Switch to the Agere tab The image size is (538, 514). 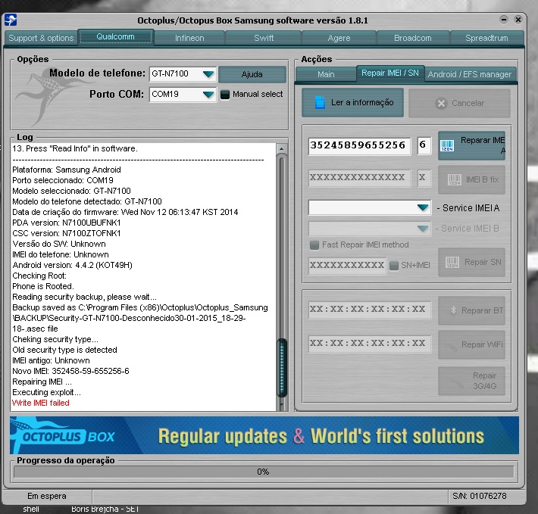click(339, 38)
